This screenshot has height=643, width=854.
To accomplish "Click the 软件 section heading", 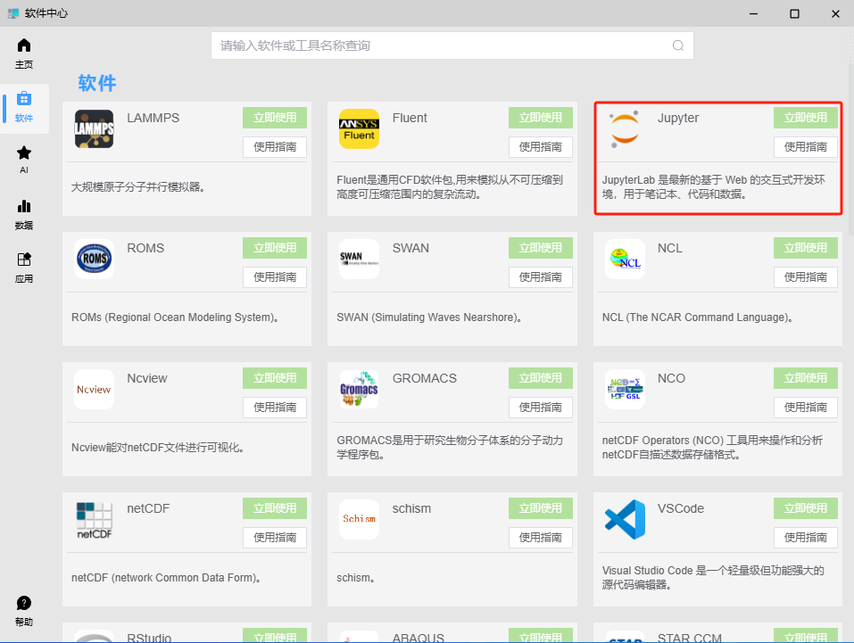I will click(x=97, y=83).
